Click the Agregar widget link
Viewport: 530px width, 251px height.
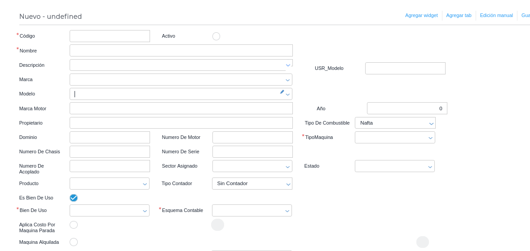tap(421, 15)
